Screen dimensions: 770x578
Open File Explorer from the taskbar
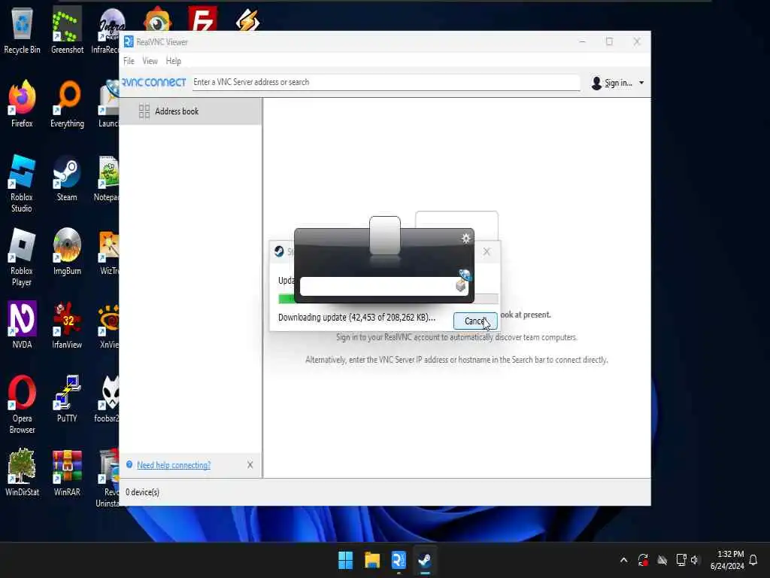(x=371, y=560)
